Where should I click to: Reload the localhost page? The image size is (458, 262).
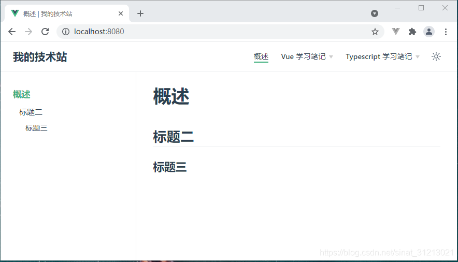pyautogui.click(x=45, y=32)
